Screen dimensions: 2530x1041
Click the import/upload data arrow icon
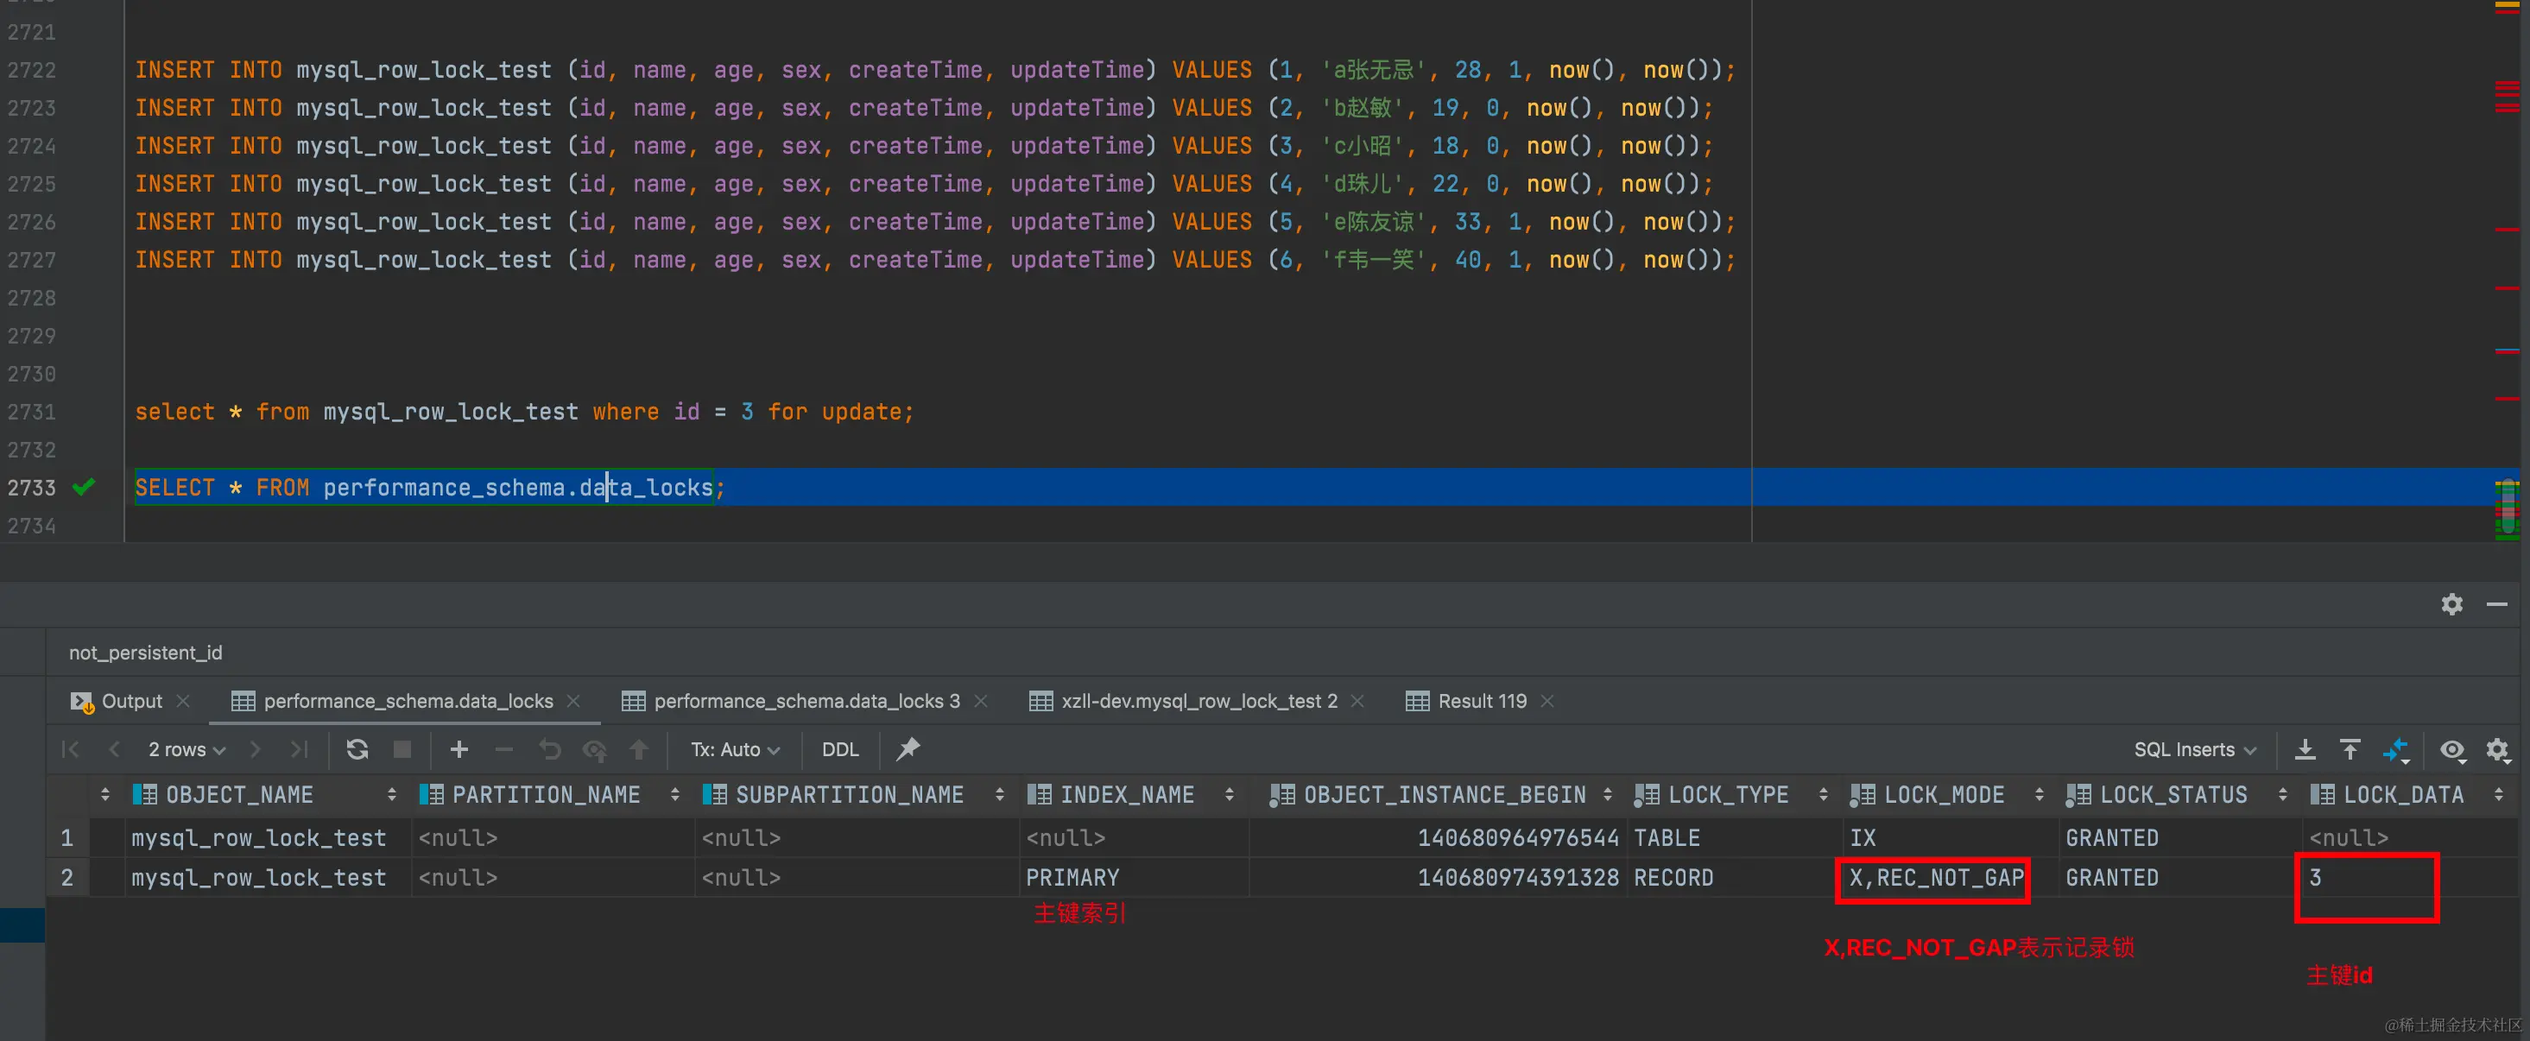2350,749
